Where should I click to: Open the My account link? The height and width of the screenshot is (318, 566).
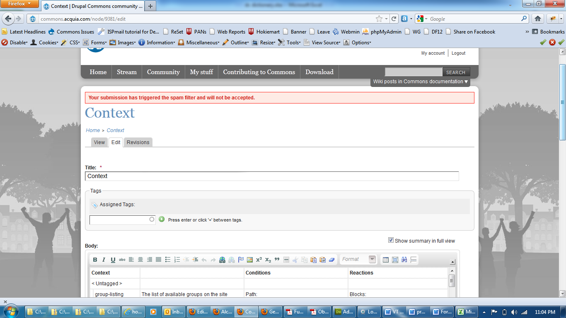tap(432, 53)
